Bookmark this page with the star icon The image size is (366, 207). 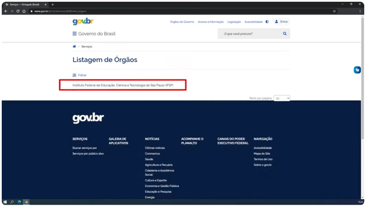334,11
